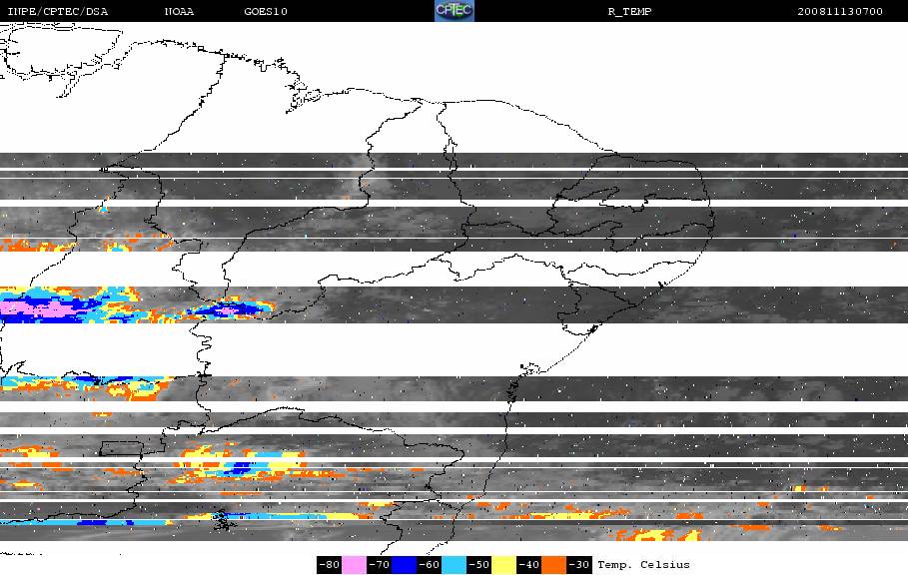Click the CPTEC logo in header
The height and width of the screenshot is (575, 908).
coord(454,10)
